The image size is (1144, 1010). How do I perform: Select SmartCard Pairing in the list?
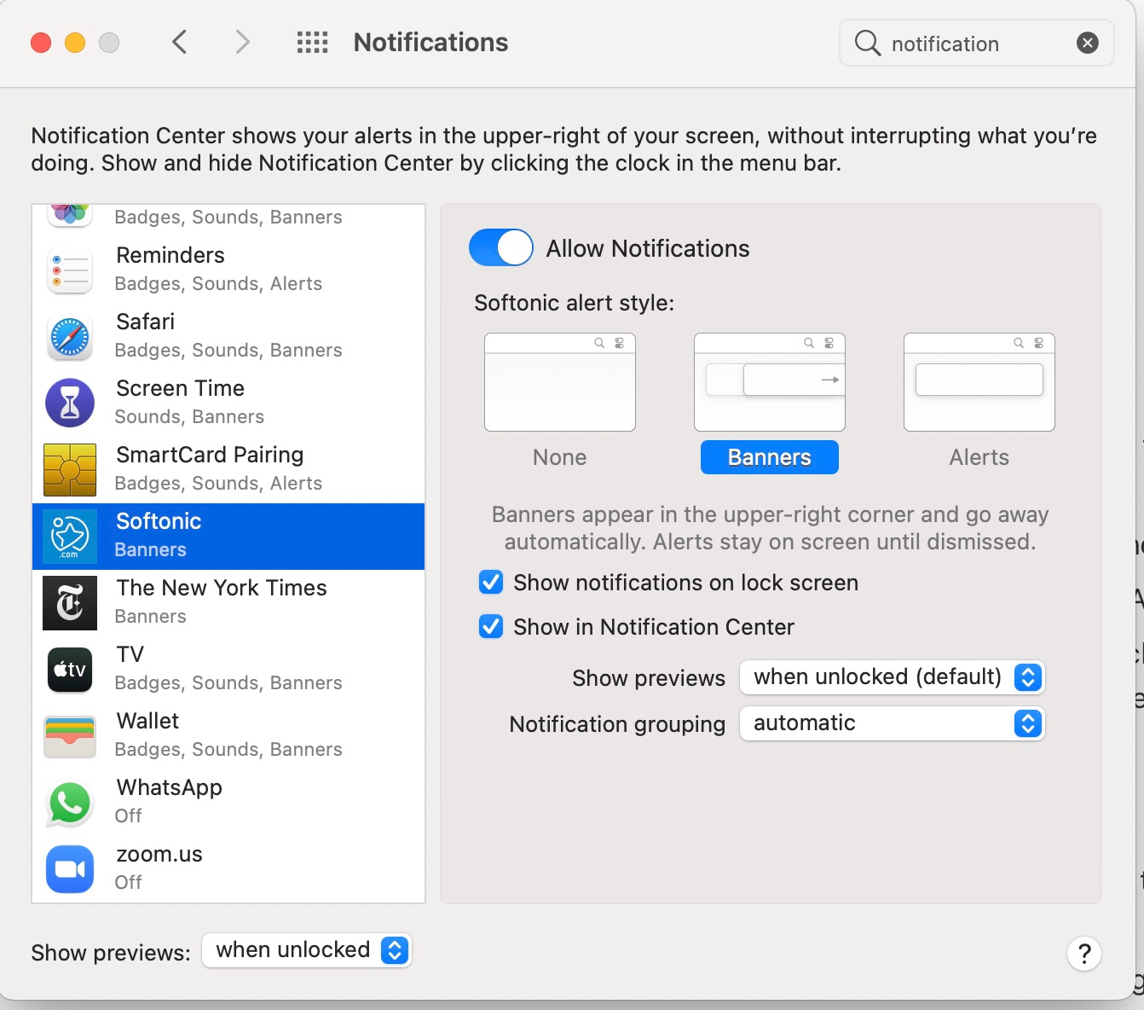tap(228, 469)
